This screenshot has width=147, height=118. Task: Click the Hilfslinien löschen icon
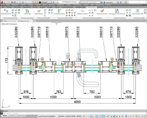tap(102, 11)
